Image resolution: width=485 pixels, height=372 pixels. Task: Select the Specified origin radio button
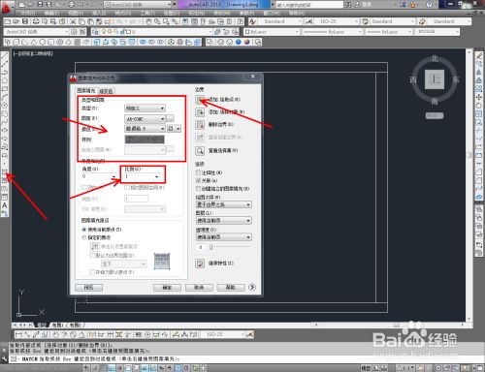pyautogui.click(x=84, y=237)
